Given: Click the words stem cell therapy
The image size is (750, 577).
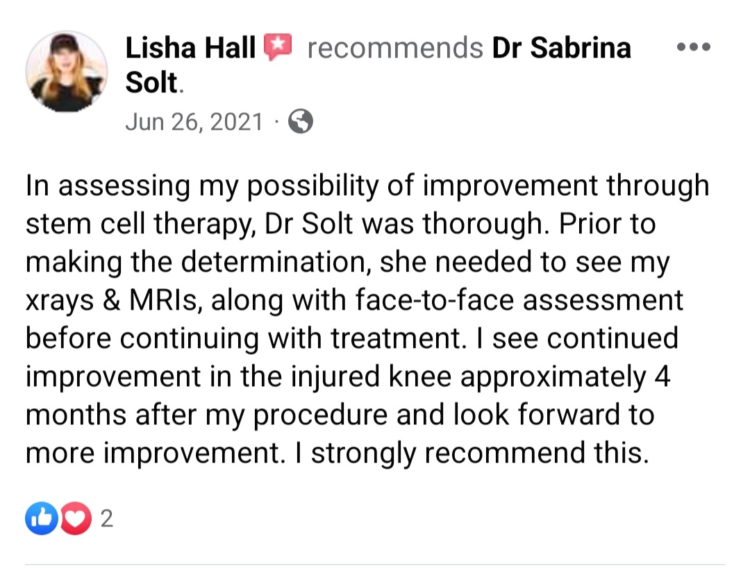Looking at the screenshot, I should tap(139, 224).
